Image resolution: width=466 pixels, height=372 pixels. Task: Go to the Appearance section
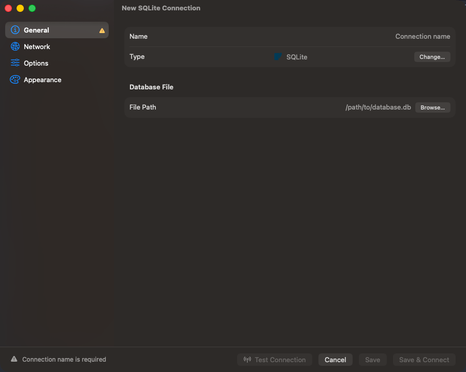(57, 80)
